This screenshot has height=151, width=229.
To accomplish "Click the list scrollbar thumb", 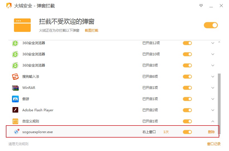I will coord(219,103).
